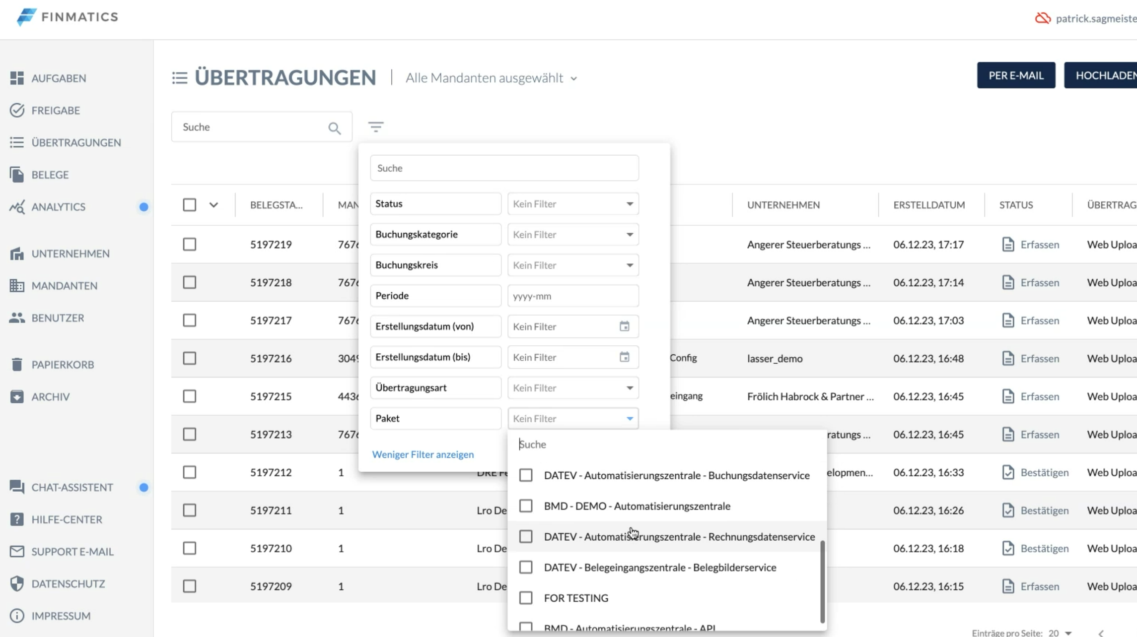Click the Archiv box icon
Screen dimensions: 1137x637
17,397
